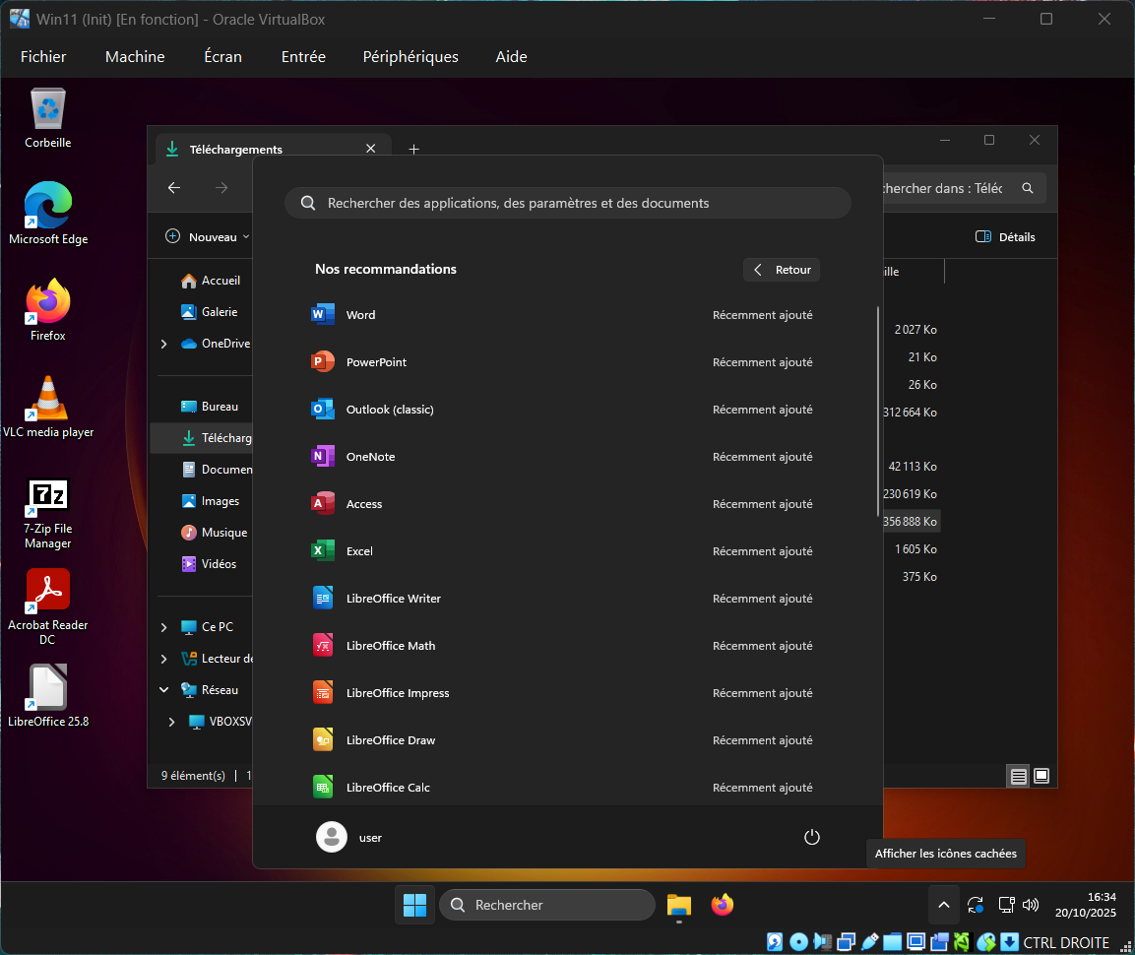Open the Périphériques menu in VirtualBox

pos(410,57)
